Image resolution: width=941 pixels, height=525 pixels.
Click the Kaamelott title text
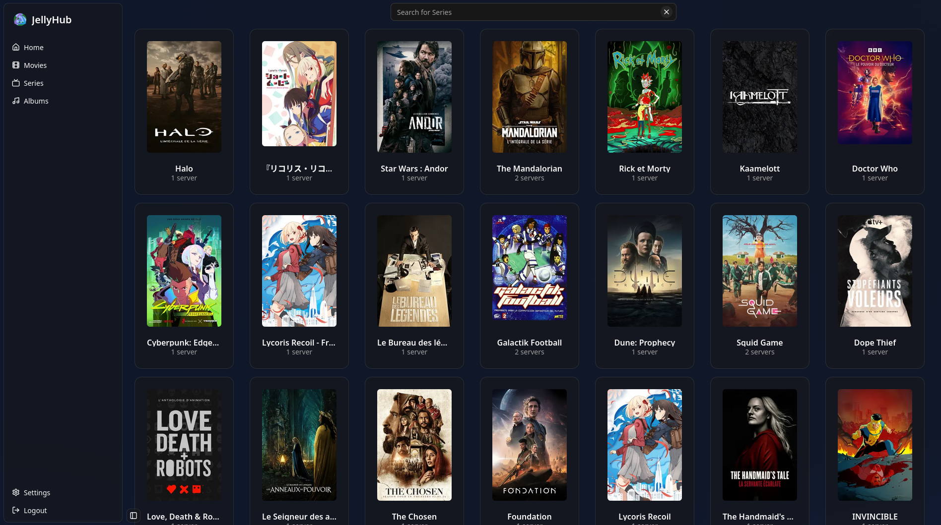760,169
